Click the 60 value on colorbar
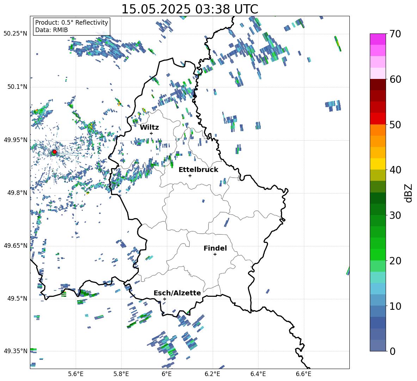 point(395,79)
